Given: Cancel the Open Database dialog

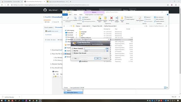Looking at the screenshot, I should tap(105, 58).
